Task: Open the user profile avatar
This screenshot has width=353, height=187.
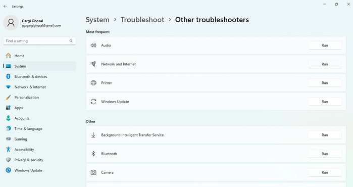Action: click(11, 23)
